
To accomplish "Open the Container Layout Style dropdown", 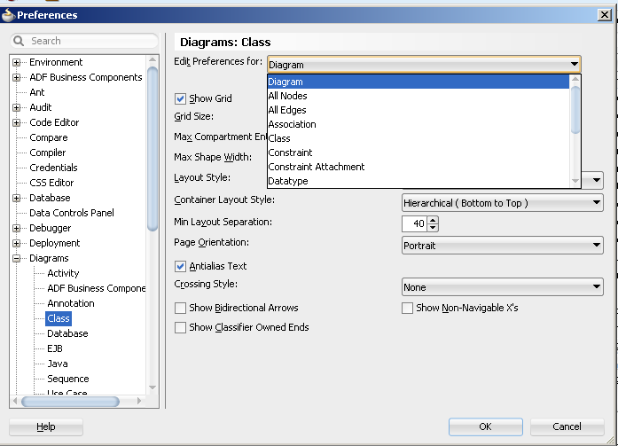I will 503,203.
